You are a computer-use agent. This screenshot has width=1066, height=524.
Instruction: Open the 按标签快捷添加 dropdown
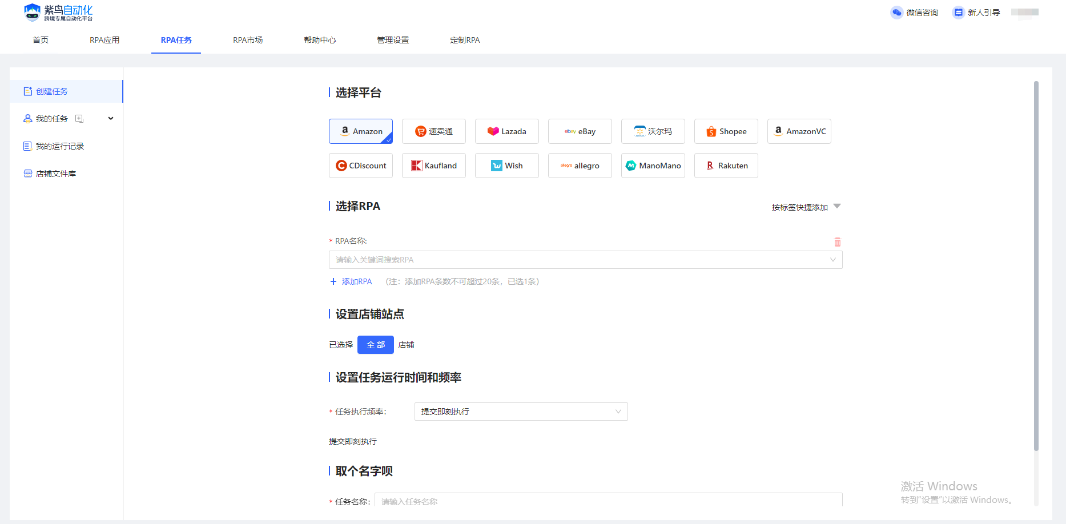tap(806, 207)
